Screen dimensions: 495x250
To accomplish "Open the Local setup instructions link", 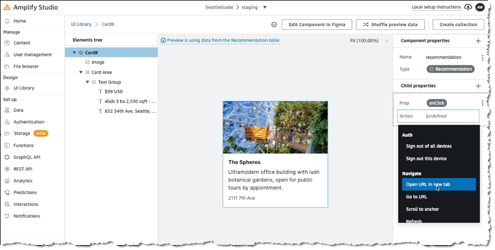I will tap(436, 8).
